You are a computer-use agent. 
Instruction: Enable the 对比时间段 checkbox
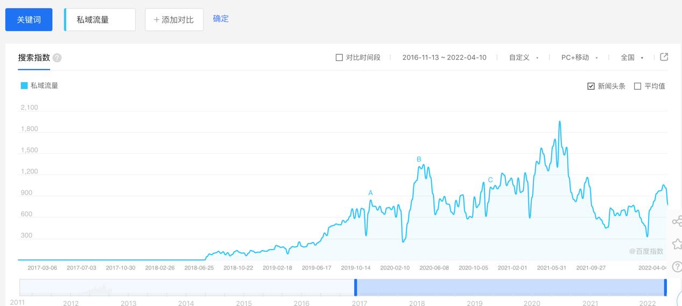coord(339,58)
